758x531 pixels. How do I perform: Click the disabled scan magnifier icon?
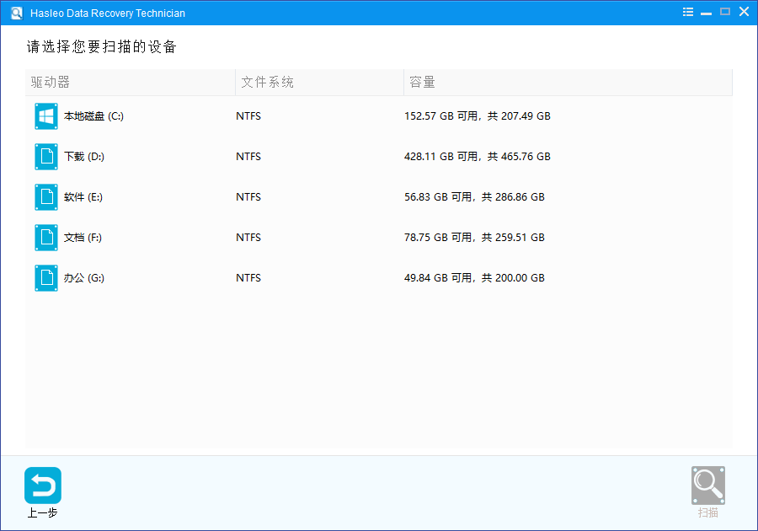coord(707,485)
